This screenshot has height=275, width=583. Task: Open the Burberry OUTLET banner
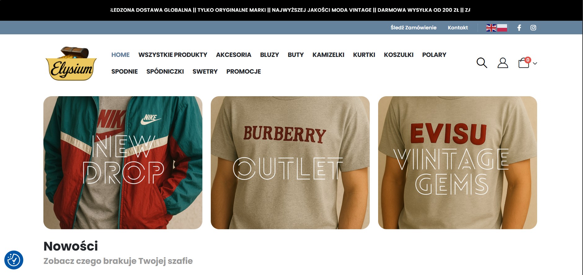[290, 163]
